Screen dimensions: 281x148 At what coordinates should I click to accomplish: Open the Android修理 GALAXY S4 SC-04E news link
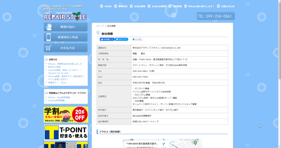(64, 72)
